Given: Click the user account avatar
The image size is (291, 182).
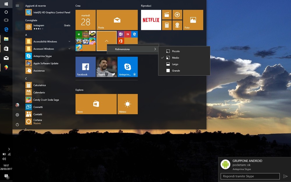Looking at the screenshot, I should tap(17, 105).
